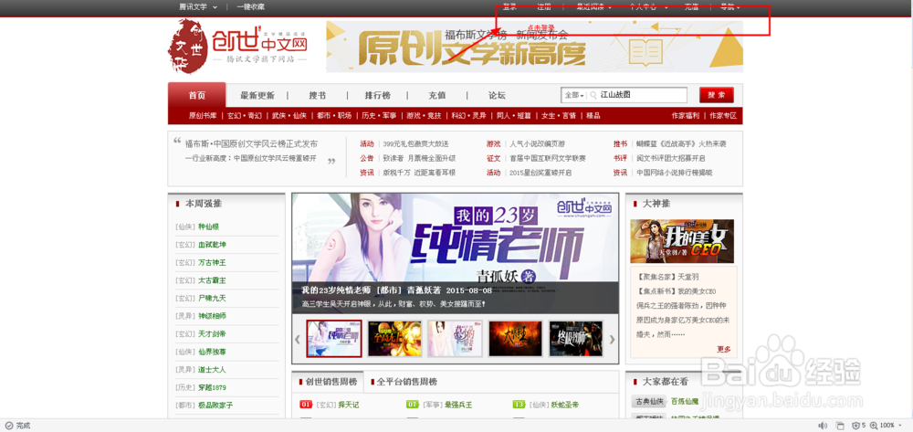Click the 更多 link in 大神推
Image resolution: width=913 pixels, height=432 pixels.
tap(724, 349)
